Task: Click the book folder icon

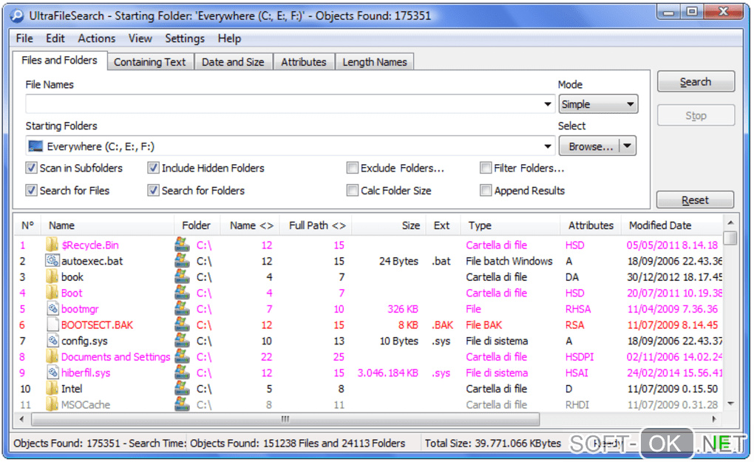Action: coord(52,276)
